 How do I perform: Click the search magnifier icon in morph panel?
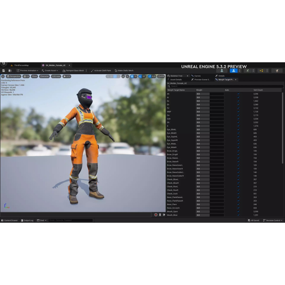point(169,86)
